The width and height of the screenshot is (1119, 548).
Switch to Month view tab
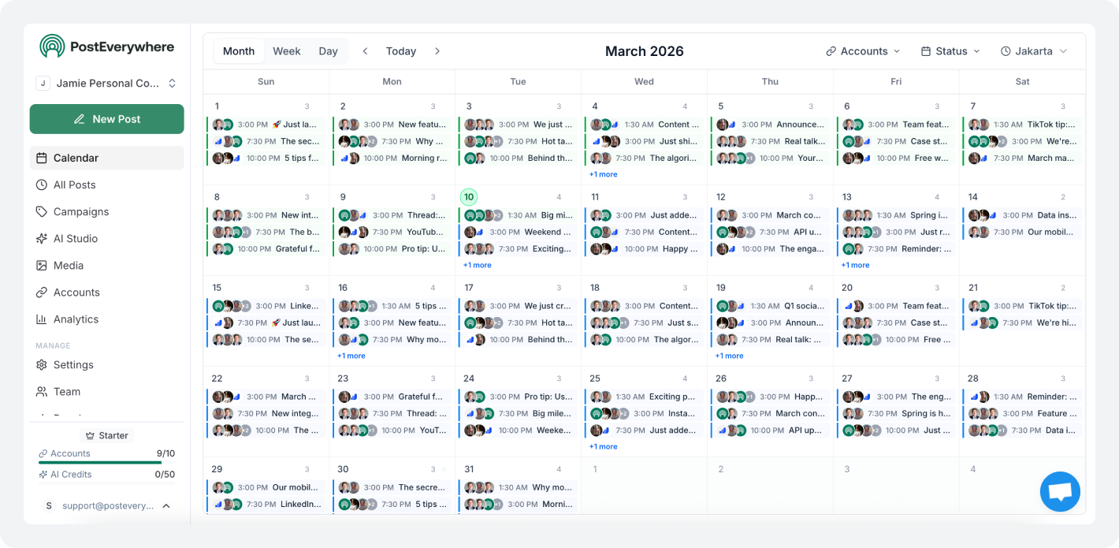tap(239, 51)
